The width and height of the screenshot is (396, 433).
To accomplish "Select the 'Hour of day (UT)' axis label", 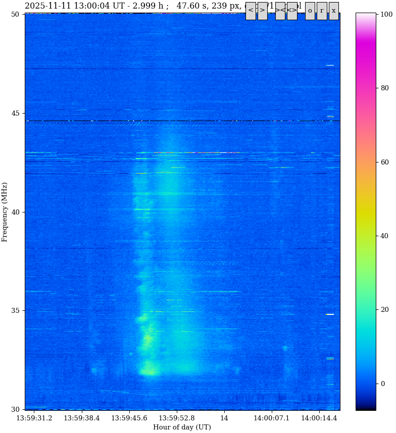I will click(x=182, y=427).
